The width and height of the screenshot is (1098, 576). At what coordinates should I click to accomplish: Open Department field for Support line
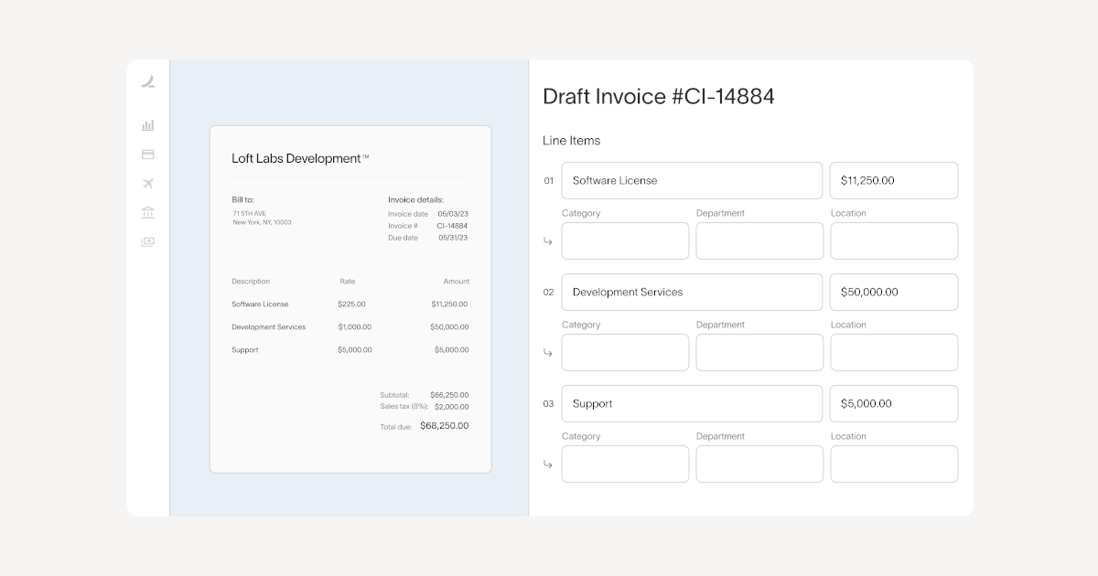759,464
